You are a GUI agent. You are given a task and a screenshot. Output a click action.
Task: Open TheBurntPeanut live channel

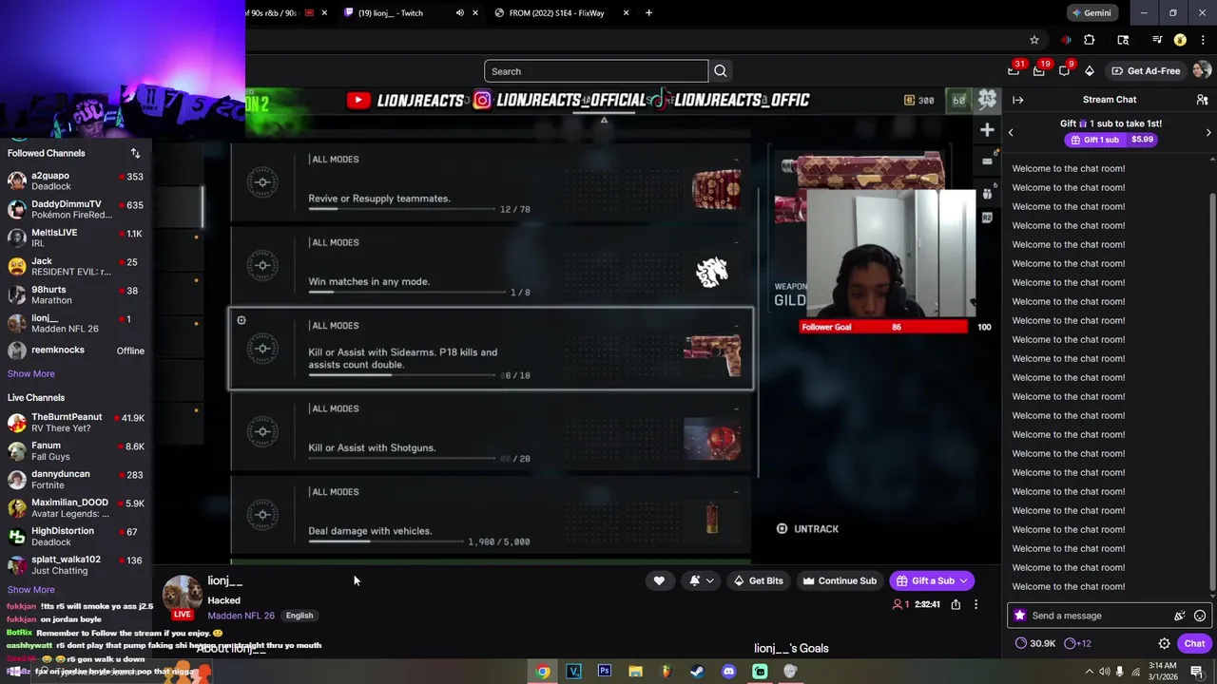pos(76,423)
